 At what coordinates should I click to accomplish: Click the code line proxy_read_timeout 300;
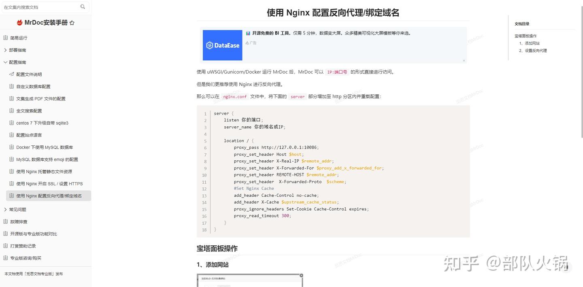(x=262, y=216)
